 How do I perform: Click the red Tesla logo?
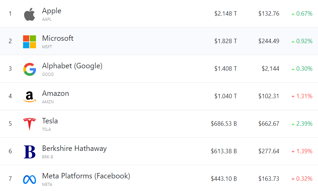pyautogui.click(x=30, y=124)
